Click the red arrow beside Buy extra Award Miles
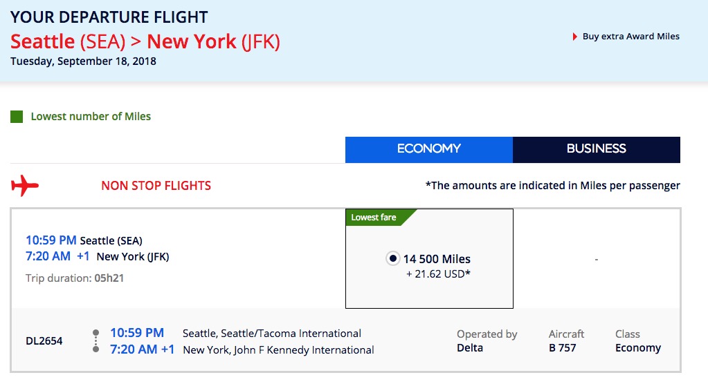The image size is (708, 384). click(x=575, y=37)
